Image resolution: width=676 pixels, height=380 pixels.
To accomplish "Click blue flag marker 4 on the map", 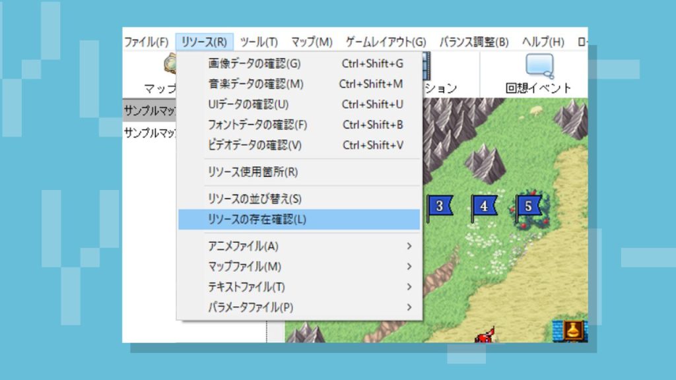I will tap(487, 206).
